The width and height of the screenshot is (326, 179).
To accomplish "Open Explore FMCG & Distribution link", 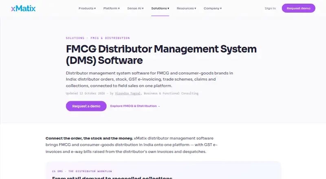I will pyautogui.click(x=135, y=106).
